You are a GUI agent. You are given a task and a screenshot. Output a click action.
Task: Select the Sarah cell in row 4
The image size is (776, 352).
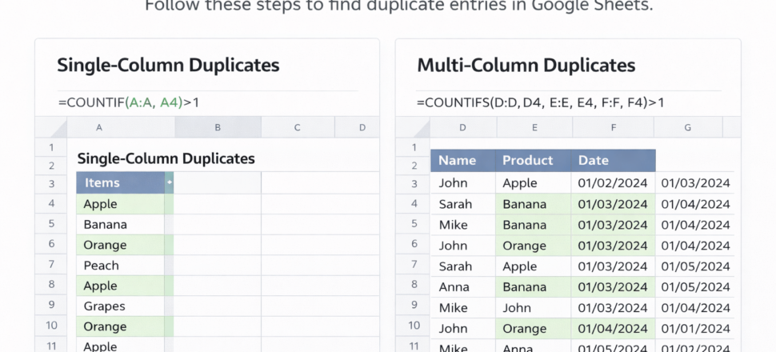tap(463, 204)
